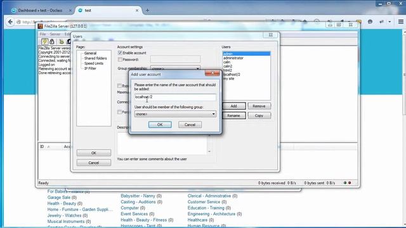Click Cancel at bottom of Users dialog
The height and width of the screenshot is (228, 406).
click(x=94, y=163)
